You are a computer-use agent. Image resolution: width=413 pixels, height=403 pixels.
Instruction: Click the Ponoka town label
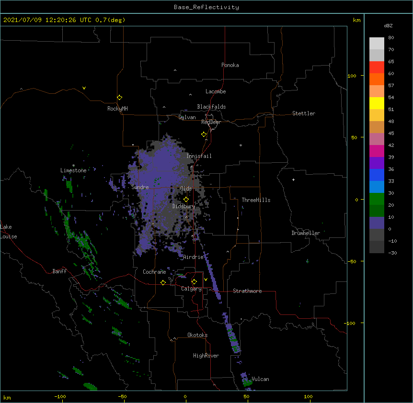pyautogui.click(x=230, y=65)
